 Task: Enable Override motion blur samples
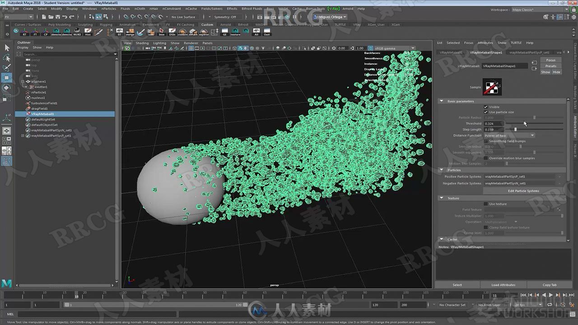click(486, 158)
